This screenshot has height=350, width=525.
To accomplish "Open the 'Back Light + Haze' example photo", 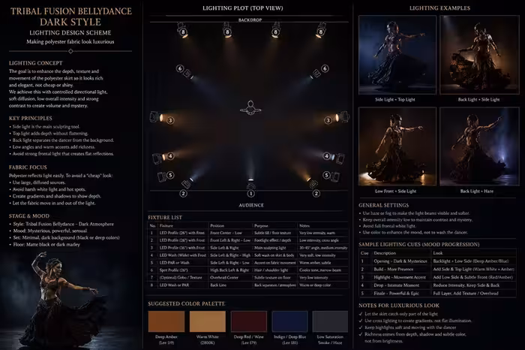I will [x=479, y=146].
